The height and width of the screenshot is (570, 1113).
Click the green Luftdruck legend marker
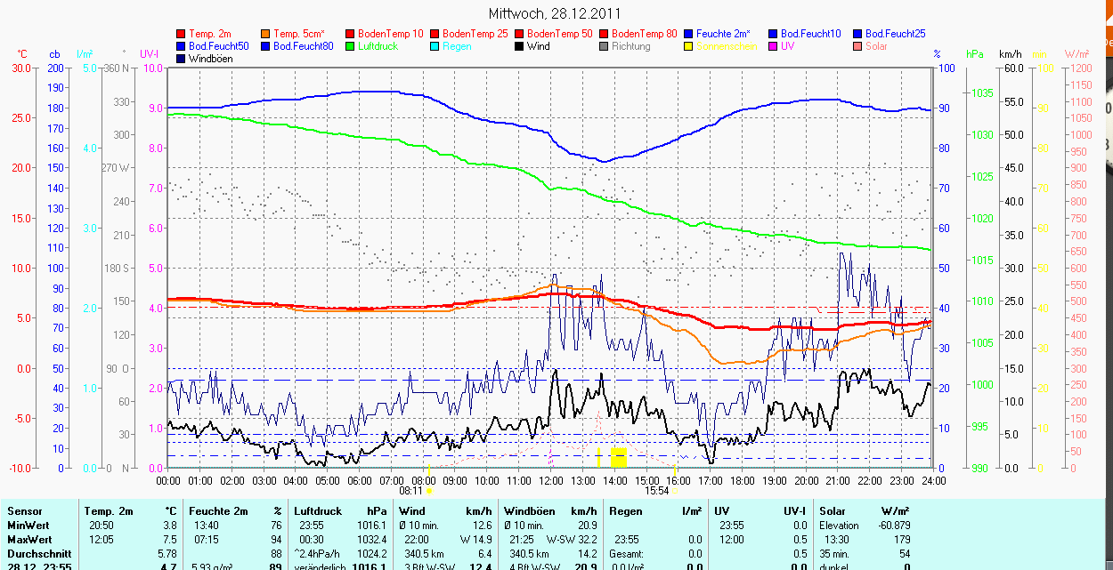pos(350,46)
